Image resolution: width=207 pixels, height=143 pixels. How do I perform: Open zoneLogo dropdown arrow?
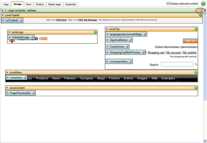(9, 32)
